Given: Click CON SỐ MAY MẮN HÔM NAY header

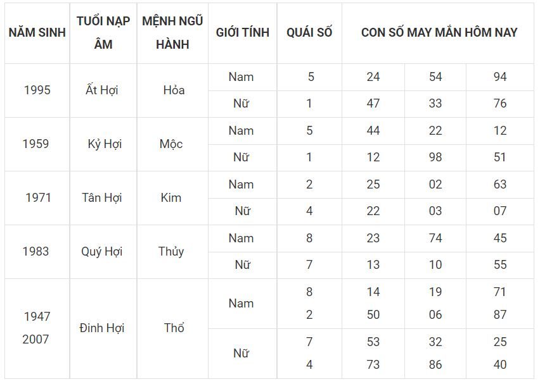Looking at the screenshot, I should (438, 33).
